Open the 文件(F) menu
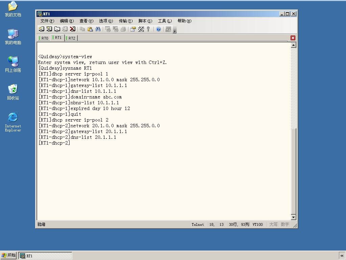This screenshot has width=346, height=260. click(x=47, y=21)
